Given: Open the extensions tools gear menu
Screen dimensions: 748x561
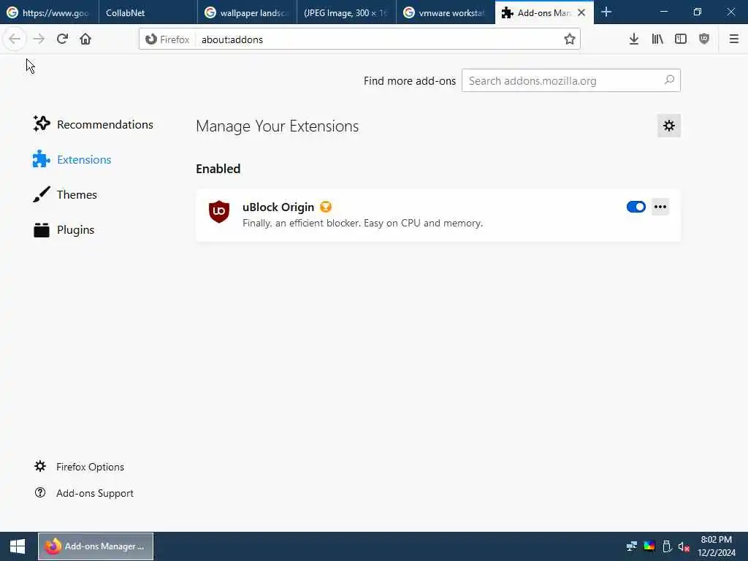Looking at the screenshot, I should click(x=669, y=126).
